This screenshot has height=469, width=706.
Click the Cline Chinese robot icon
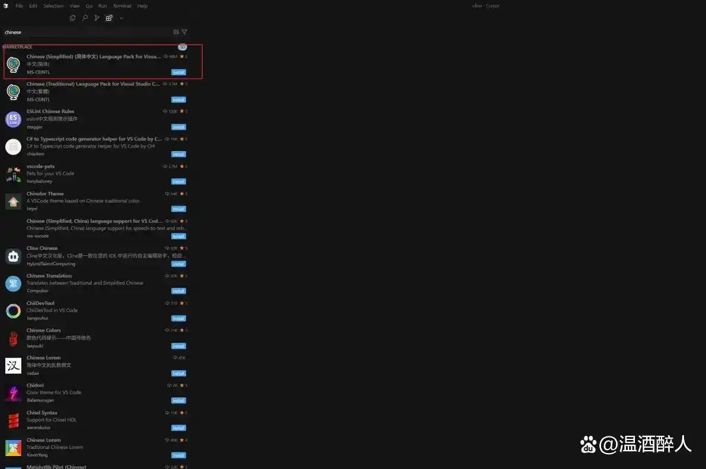point(13,256)
